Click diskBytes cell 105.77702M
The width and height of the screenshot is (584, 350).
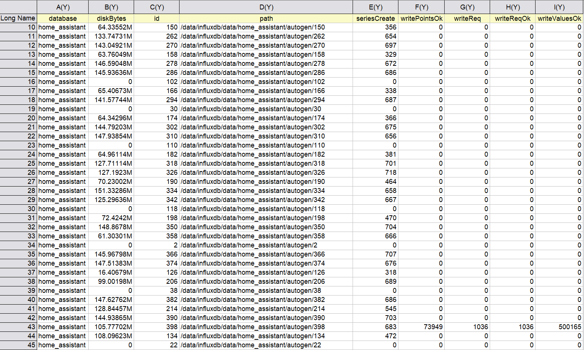coord(111,327)
